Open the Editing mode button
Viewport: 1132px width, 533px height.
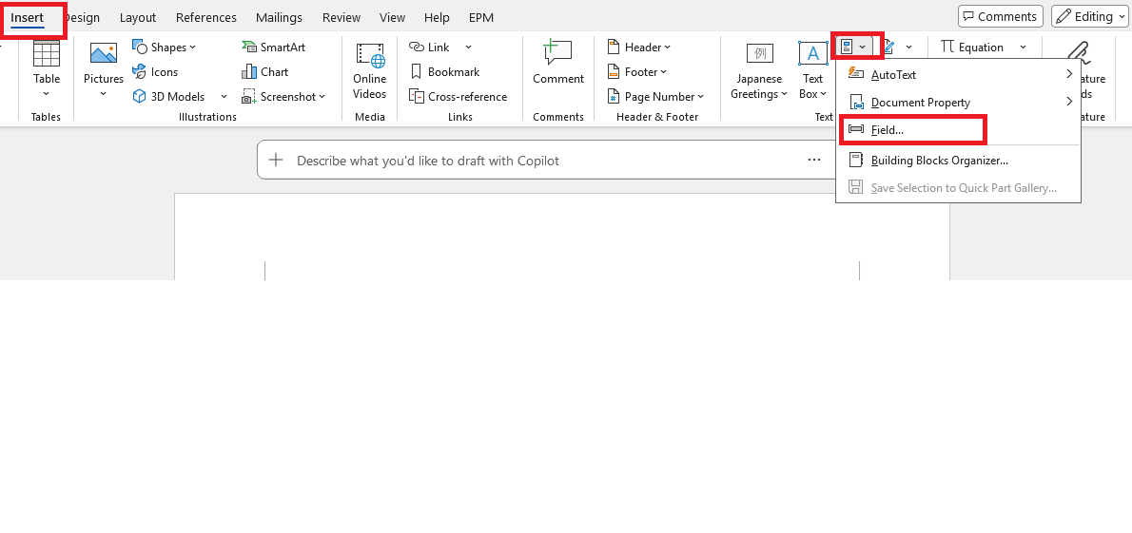[x=1090, y=16]
